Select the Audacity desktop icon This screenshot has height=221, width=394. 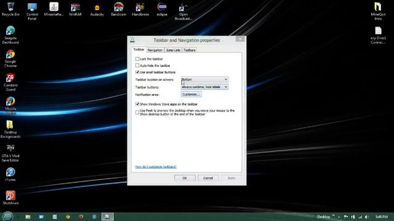(97, 9)
